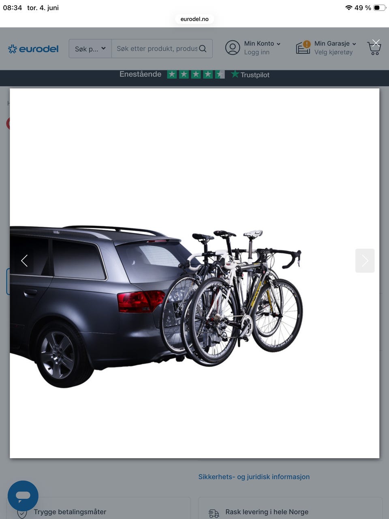The image size is (389, 519).
Task: Click the car with bikes product image
Action: coord(156,306)
